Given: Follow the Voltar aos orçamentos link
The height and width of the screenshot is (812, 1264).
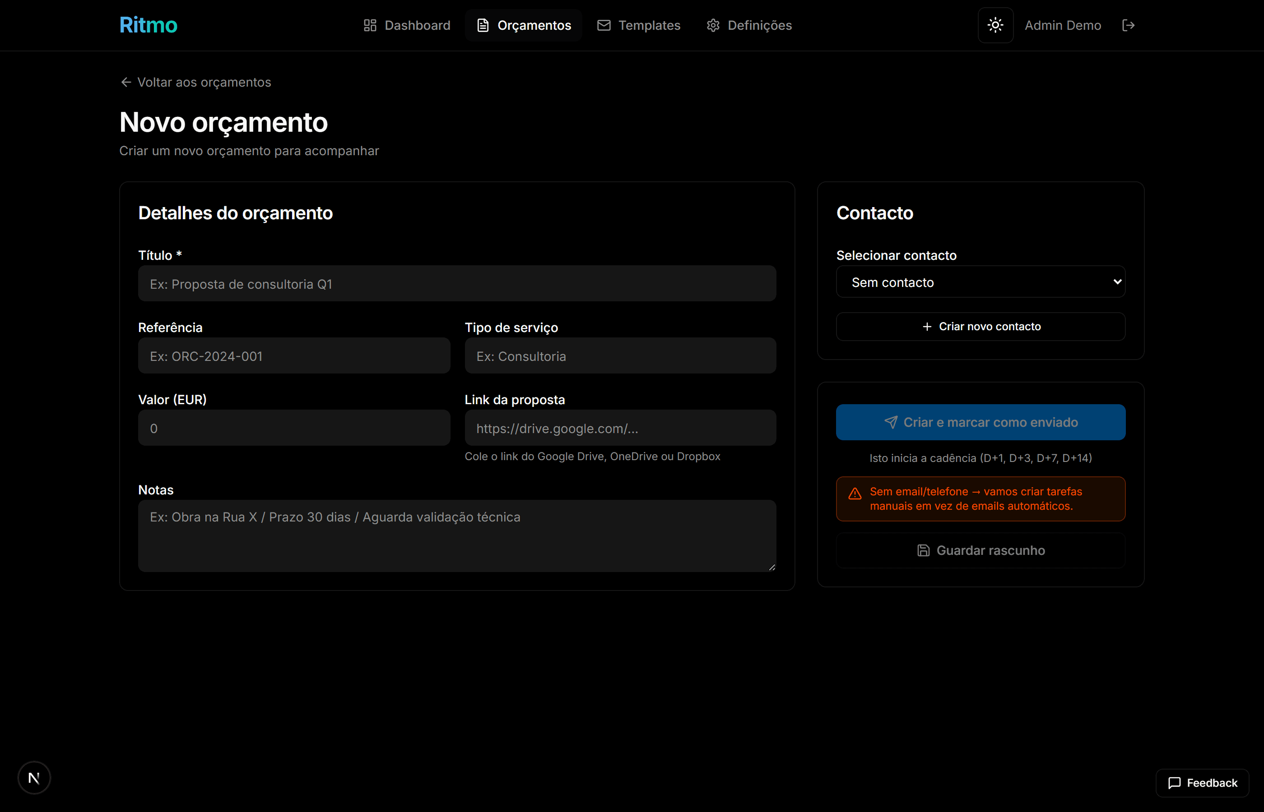Looking at the screenshot, I should (204, 82).
